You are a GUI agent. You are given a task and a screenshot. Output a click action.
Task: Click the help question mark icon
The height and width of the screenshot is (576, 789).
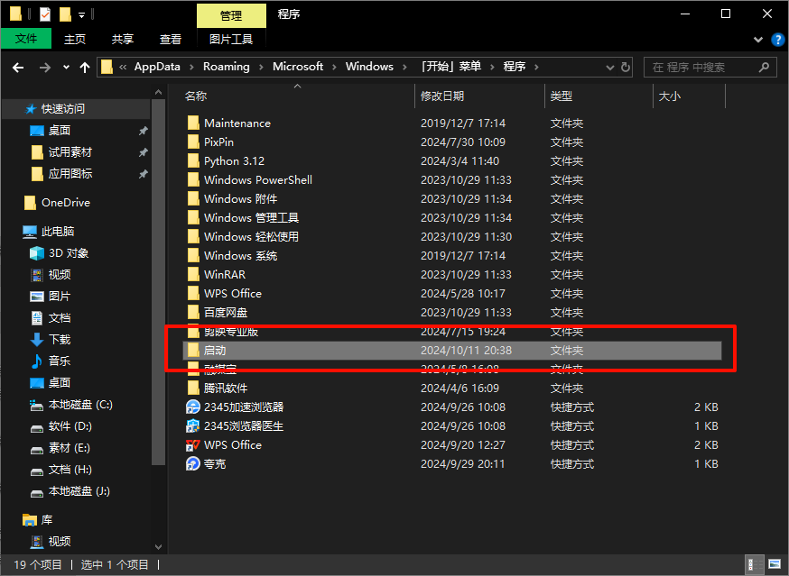coord(777,39)
